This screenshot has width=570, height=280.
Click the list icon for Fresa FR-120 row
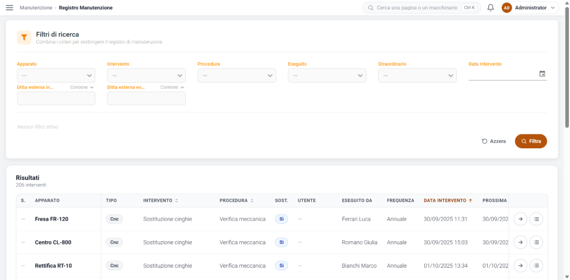pos(536,219)
